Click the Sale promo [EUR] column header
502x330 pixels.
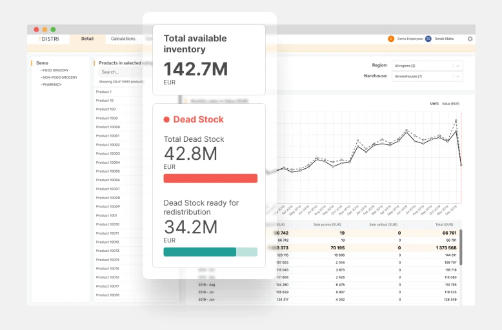click(327, 225)
